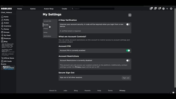The width and height of the screenshot is (176, 99).
Task: Switch to the Billing settings tab
Action: (50, 32)
